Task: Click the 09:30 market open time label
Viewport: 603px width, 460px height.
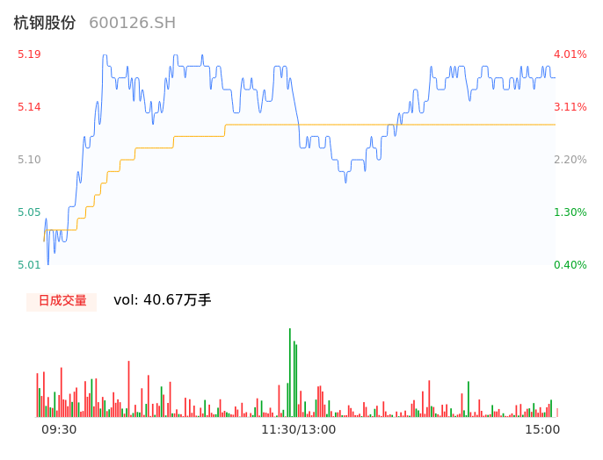Action: click(59, 429)
